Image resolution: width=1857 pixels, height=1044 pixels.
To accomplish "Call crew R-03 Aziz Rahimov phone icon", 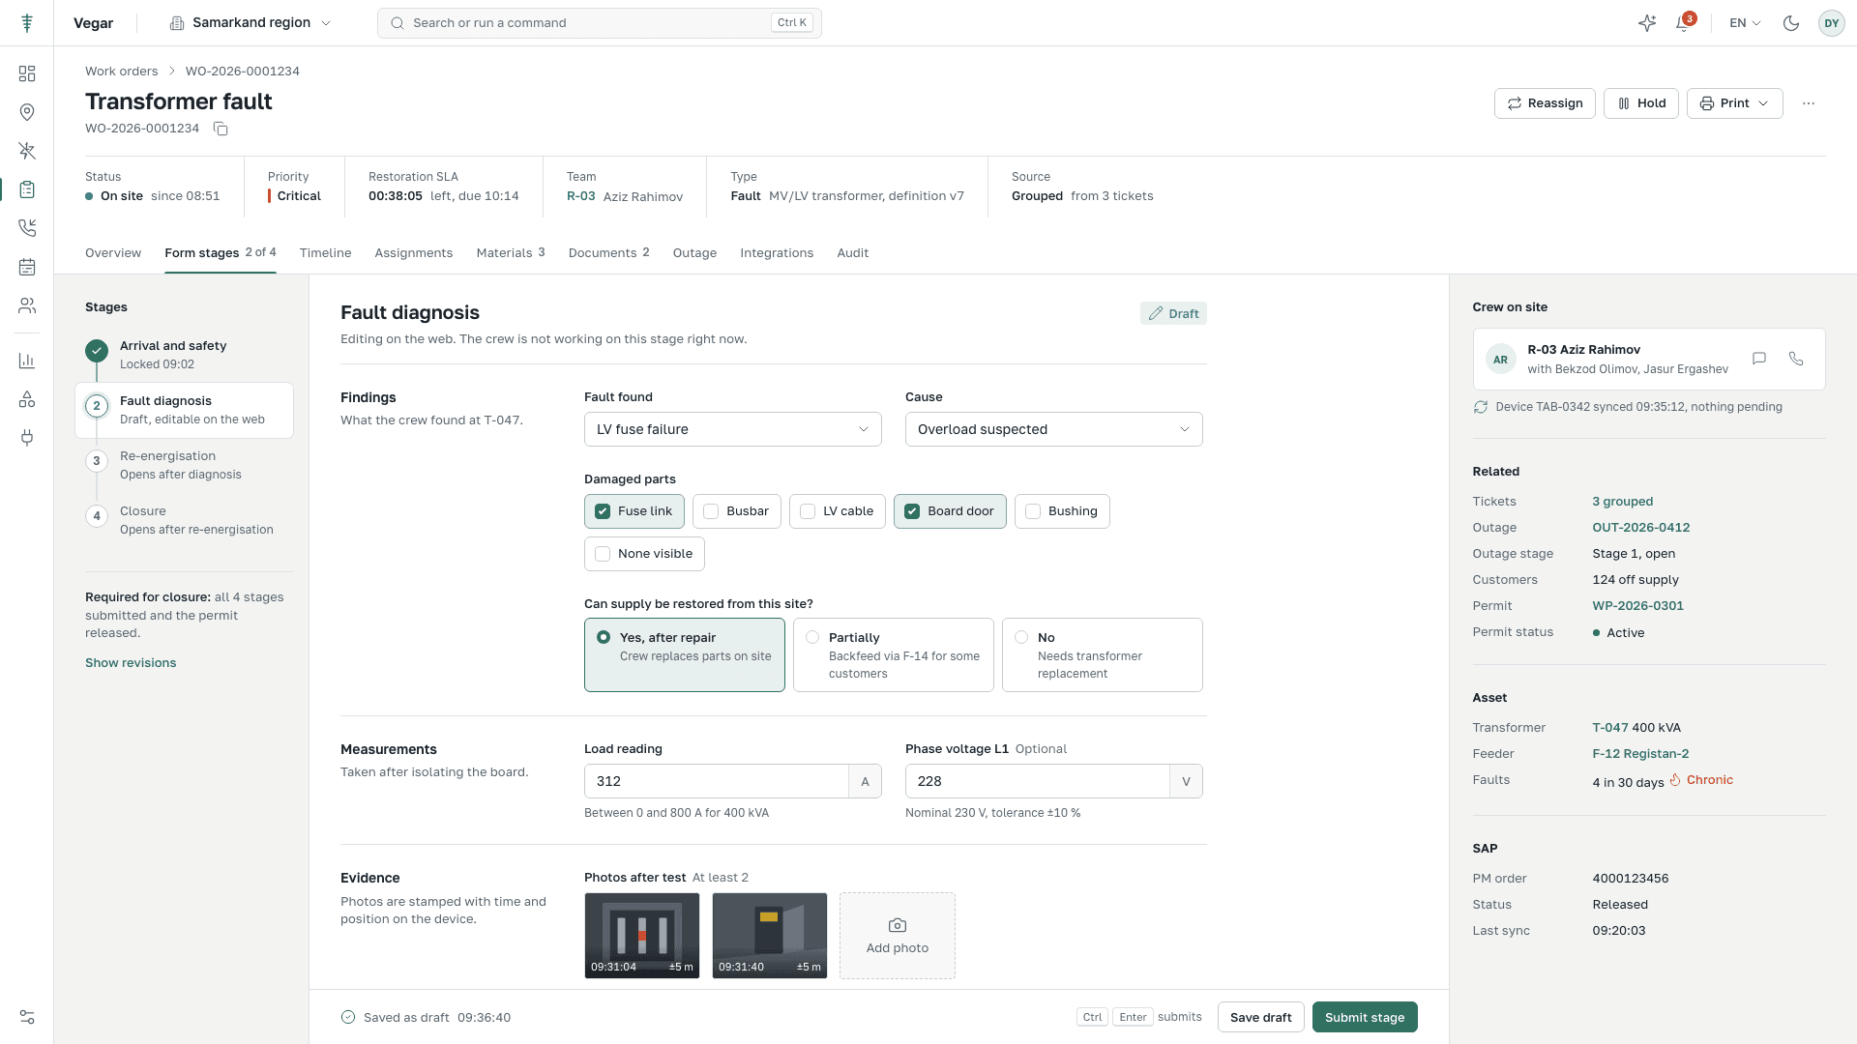I will point(1796,359).
